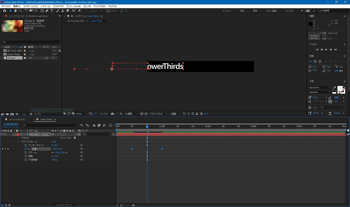350x207 pixels.
Task: Click the Home icon in the toolbar
Action: pos(5,11)
